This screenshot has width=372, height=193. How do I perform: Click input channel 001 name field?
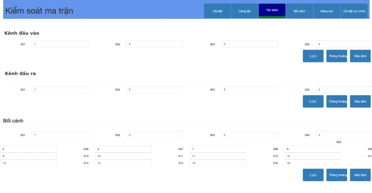pos(60,44)
